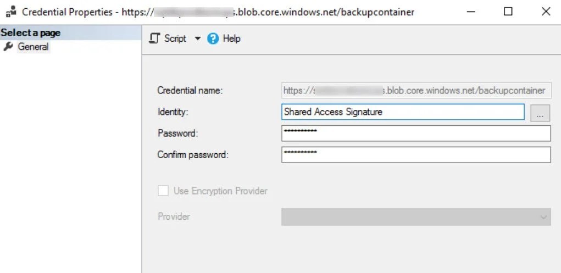Select the General page
Screen dimensions: 561x273
coord(33,47)
